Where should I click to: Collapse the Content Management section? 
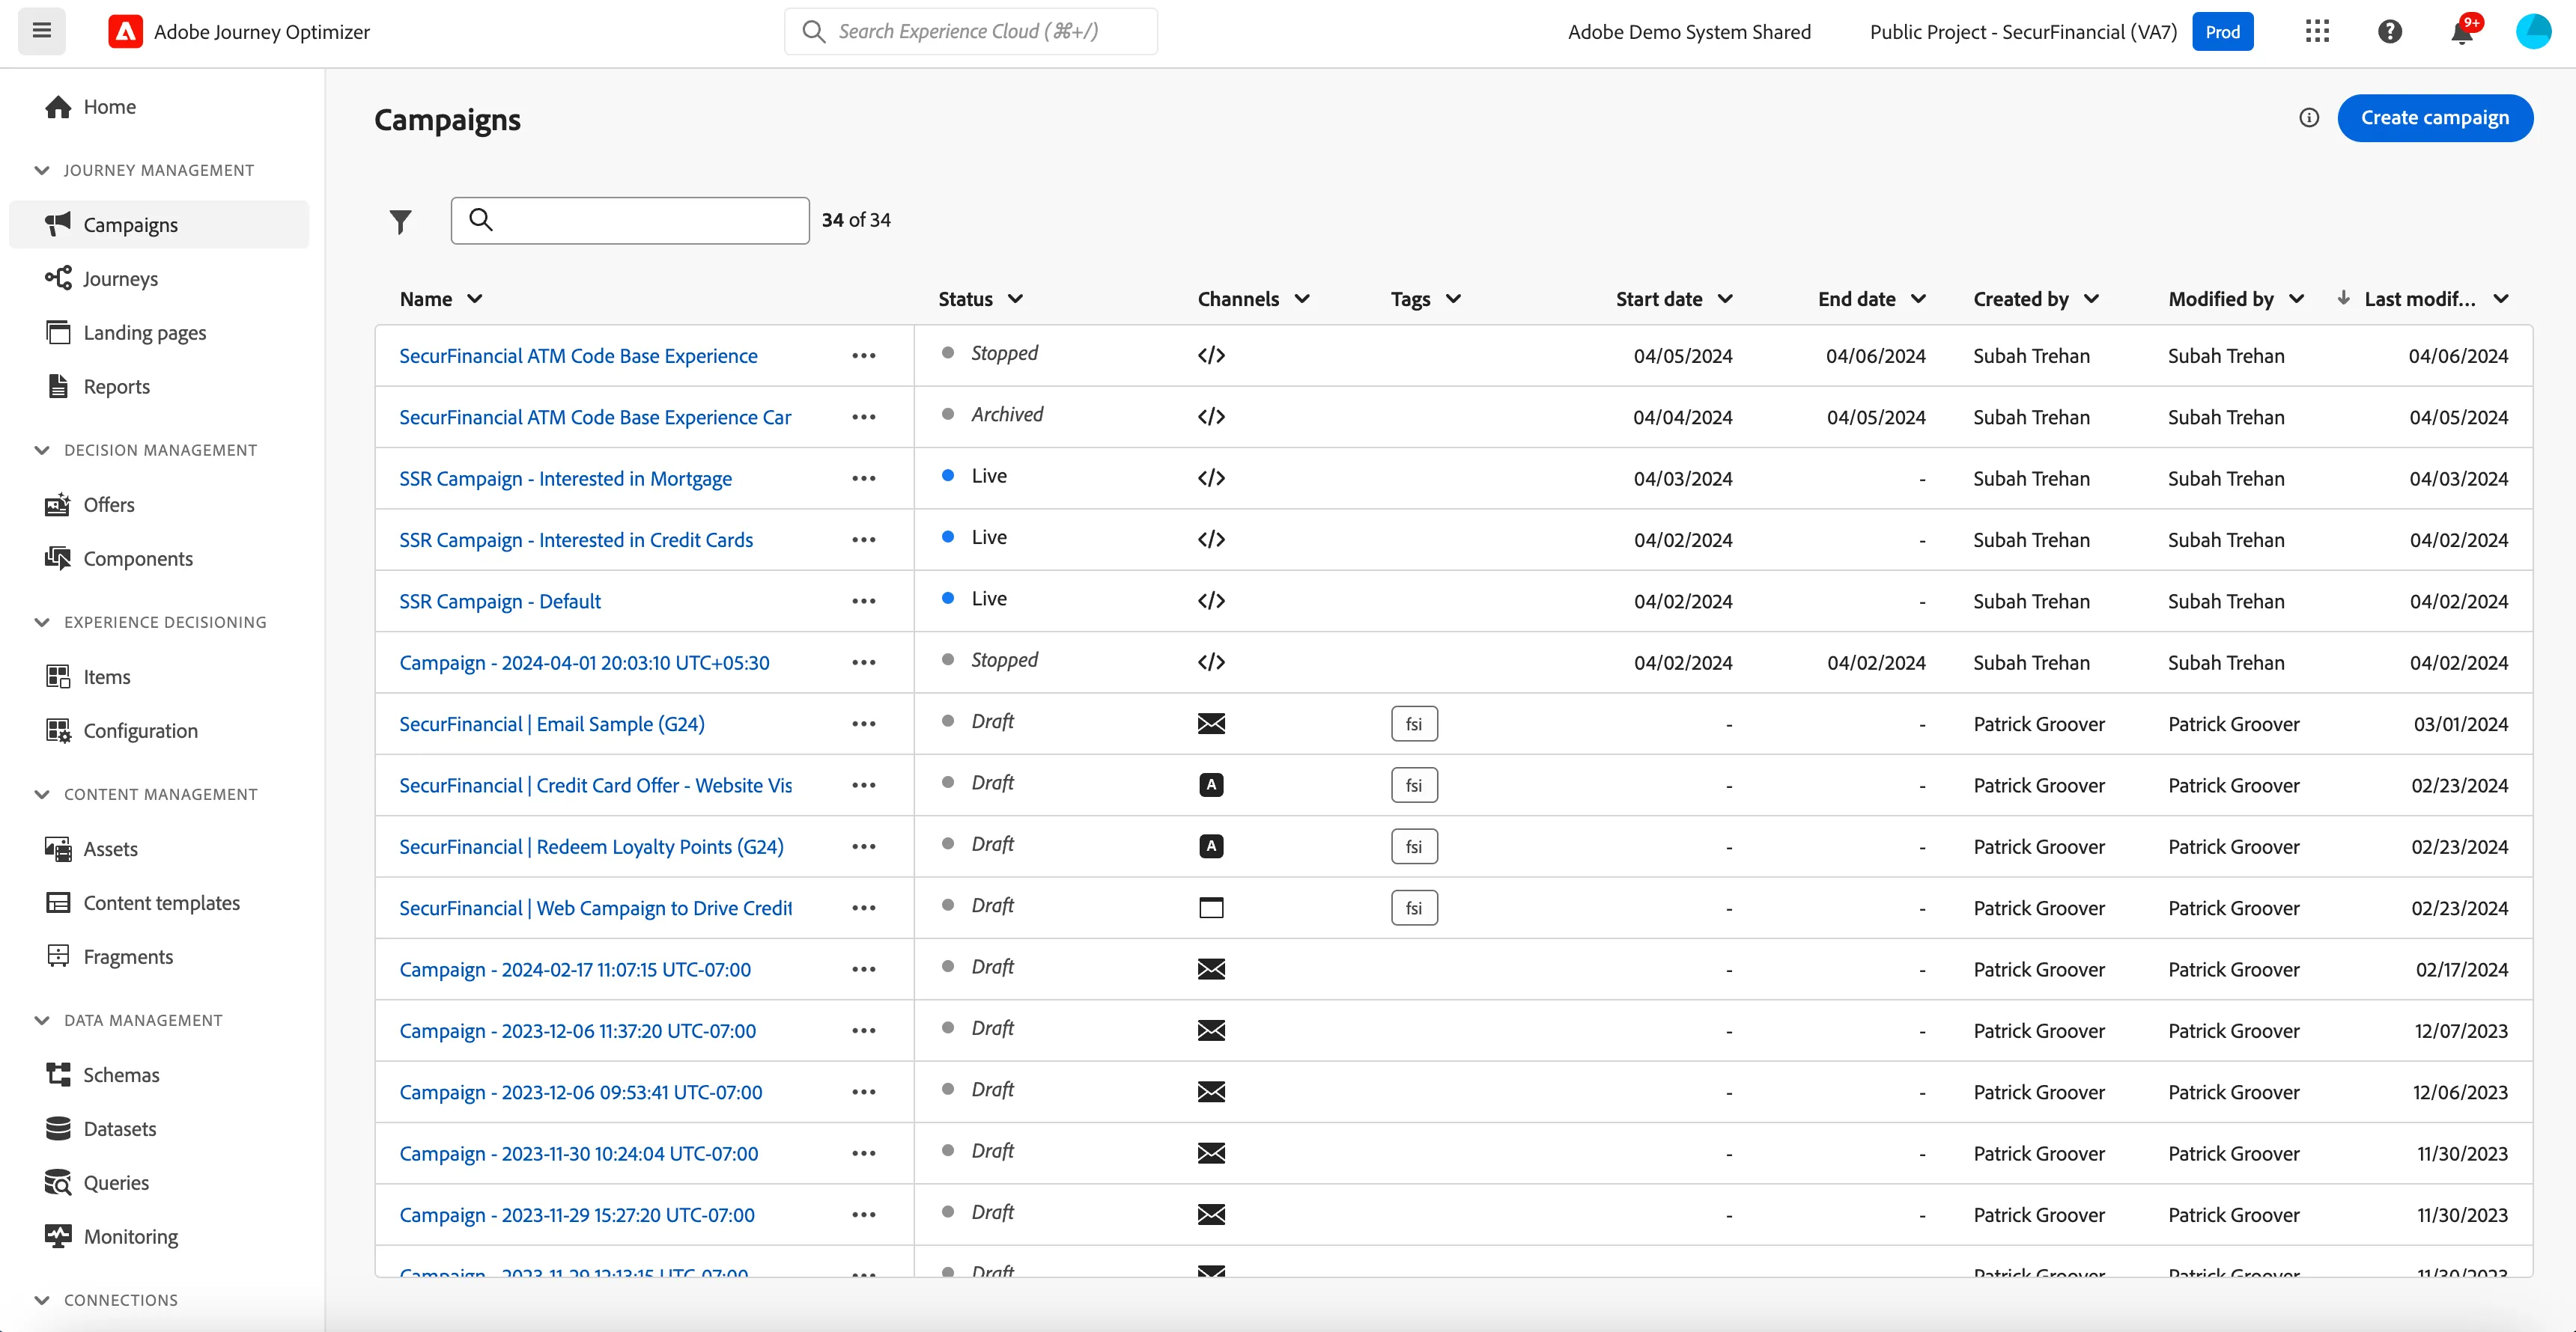coord(42,795)
